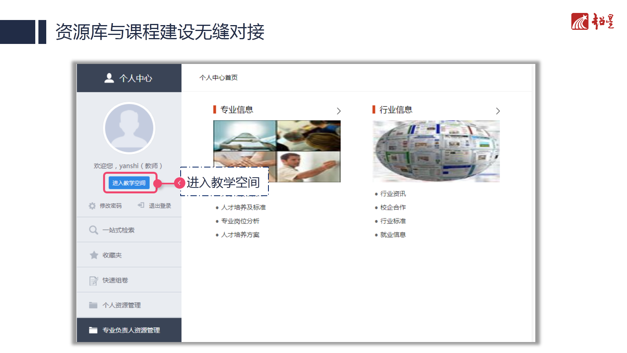Click the magnifier icon for 一站式检索
Viewport: 627px width, 353px height.
93,230
